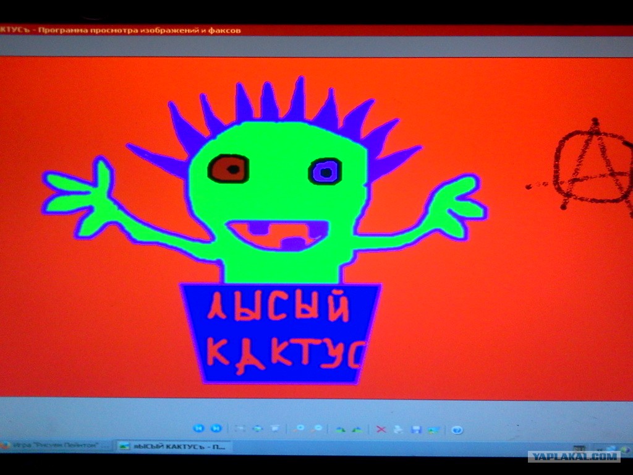Zoom out of the picture

click(x=318, y=429)
